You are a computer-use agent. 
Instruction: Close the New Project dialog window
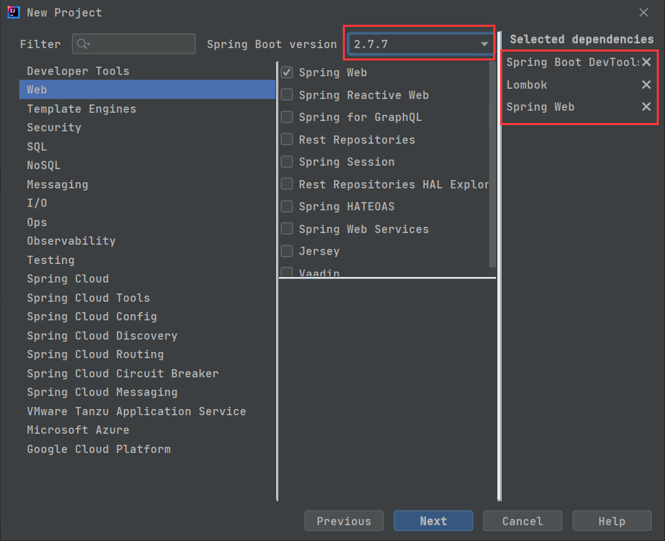coord(644,12)
